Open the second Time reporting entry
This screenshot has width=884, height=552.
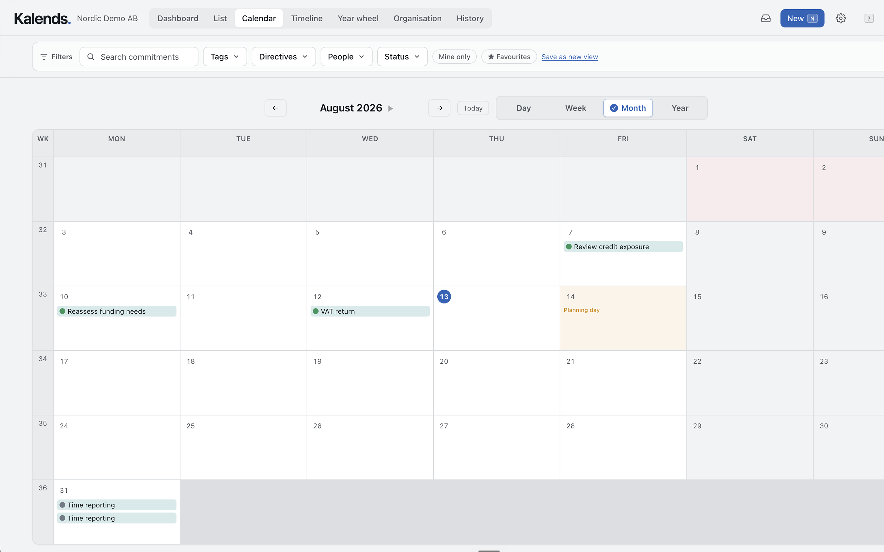coord(117,518)
